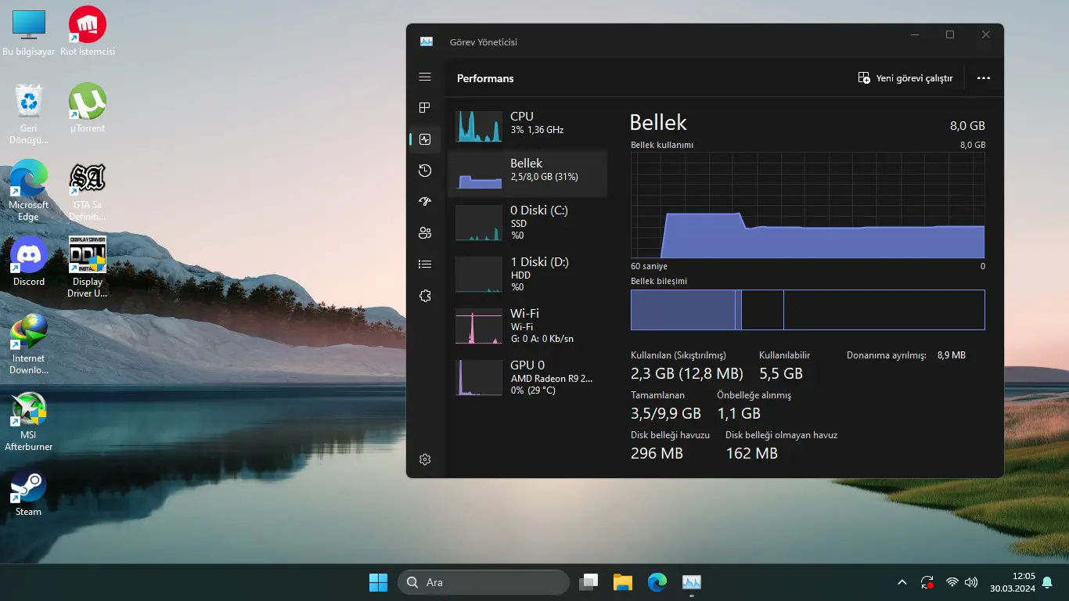Viewport: 1069px width, 601px height.
Task: Select the Discord desktop shortcut
Action: point(29,261)
